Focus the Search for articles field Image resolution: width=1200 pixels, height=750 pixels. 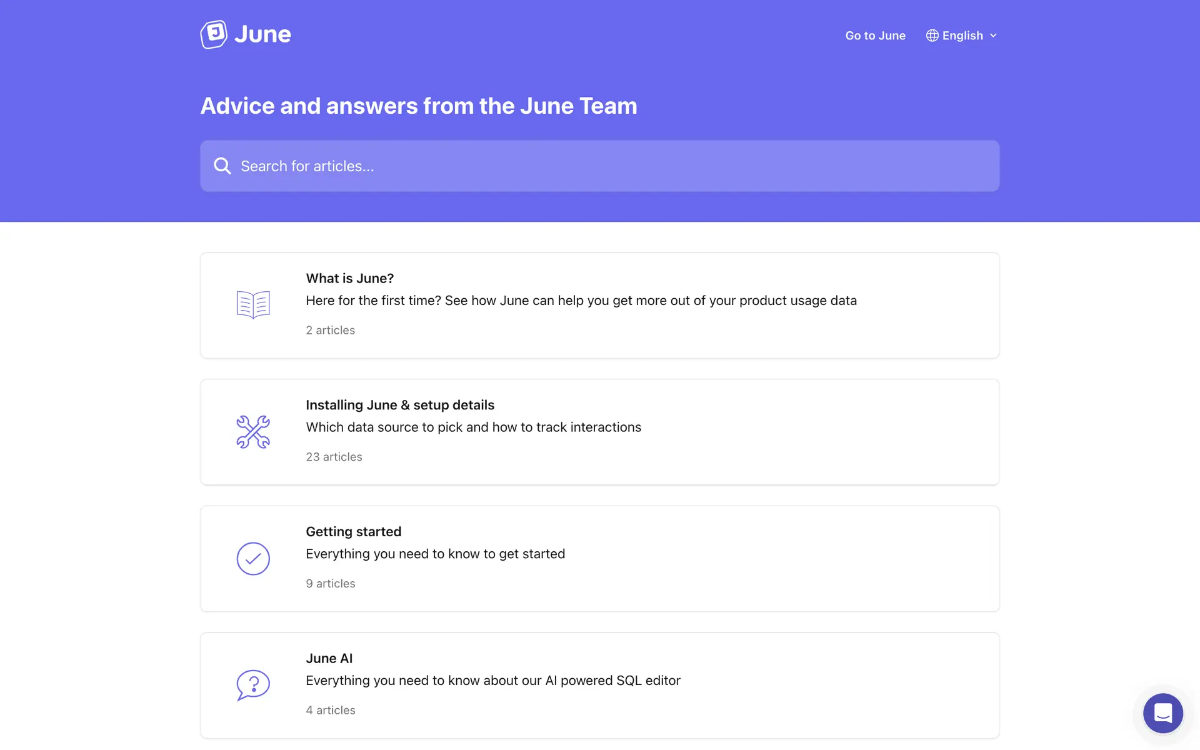[600, 166]
